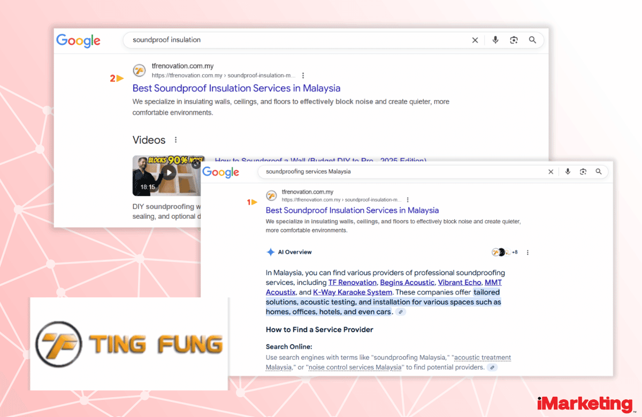Click the source link chip after "even cars."
Screen dimensions: 642x417
coord(400,312)
